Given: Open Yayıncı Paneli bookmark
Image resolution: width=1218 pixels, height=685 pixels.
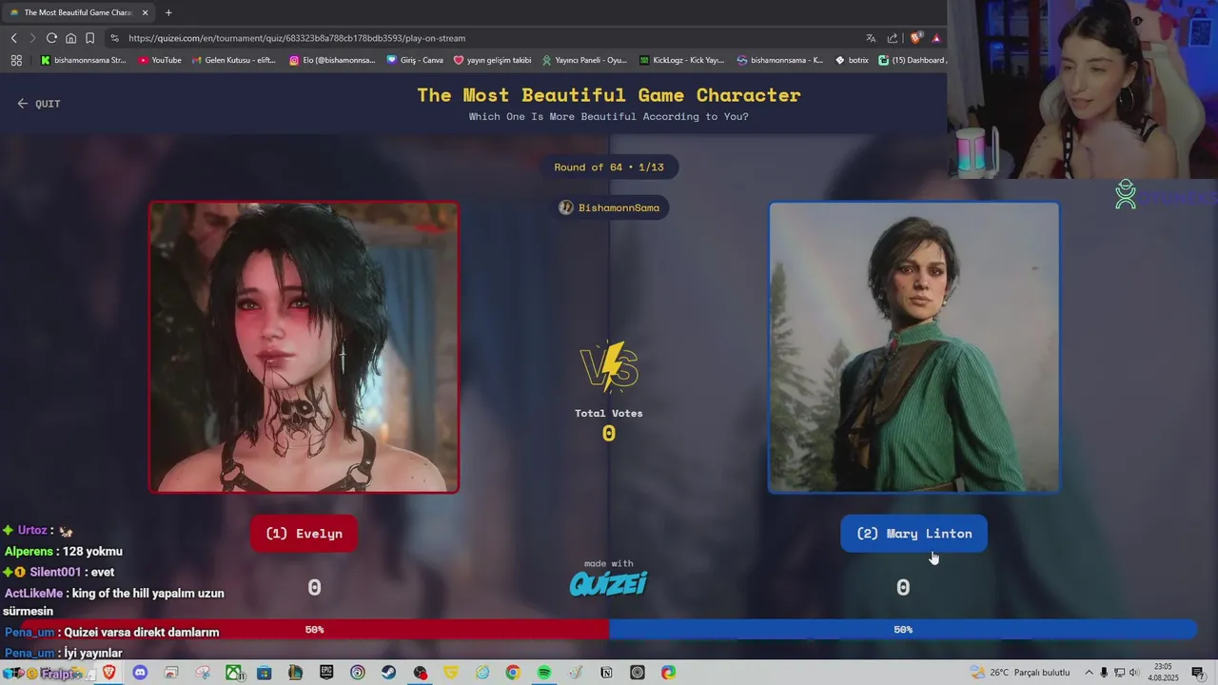Looking at the screenshot, I should click(584, 60).
